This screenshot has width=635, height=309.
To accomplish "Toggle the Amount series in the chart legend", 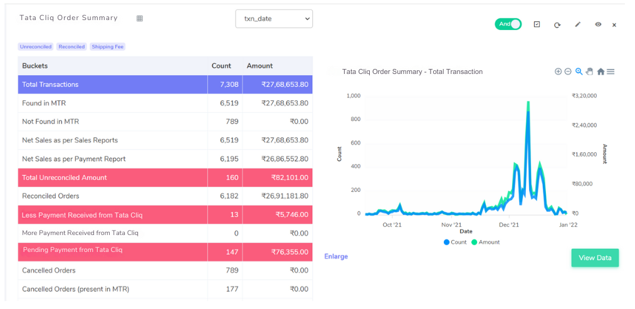I will click(486, 242).
